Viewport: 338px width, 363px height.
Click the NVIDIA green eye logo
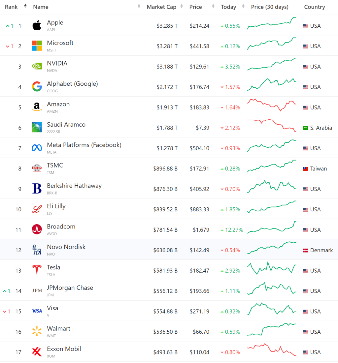[x=37, y=66]
